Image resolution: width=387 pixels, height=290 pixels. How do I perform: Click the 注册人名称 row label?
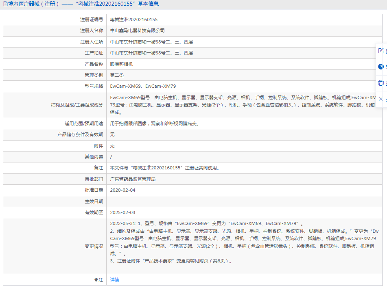(x=92, y=30)
